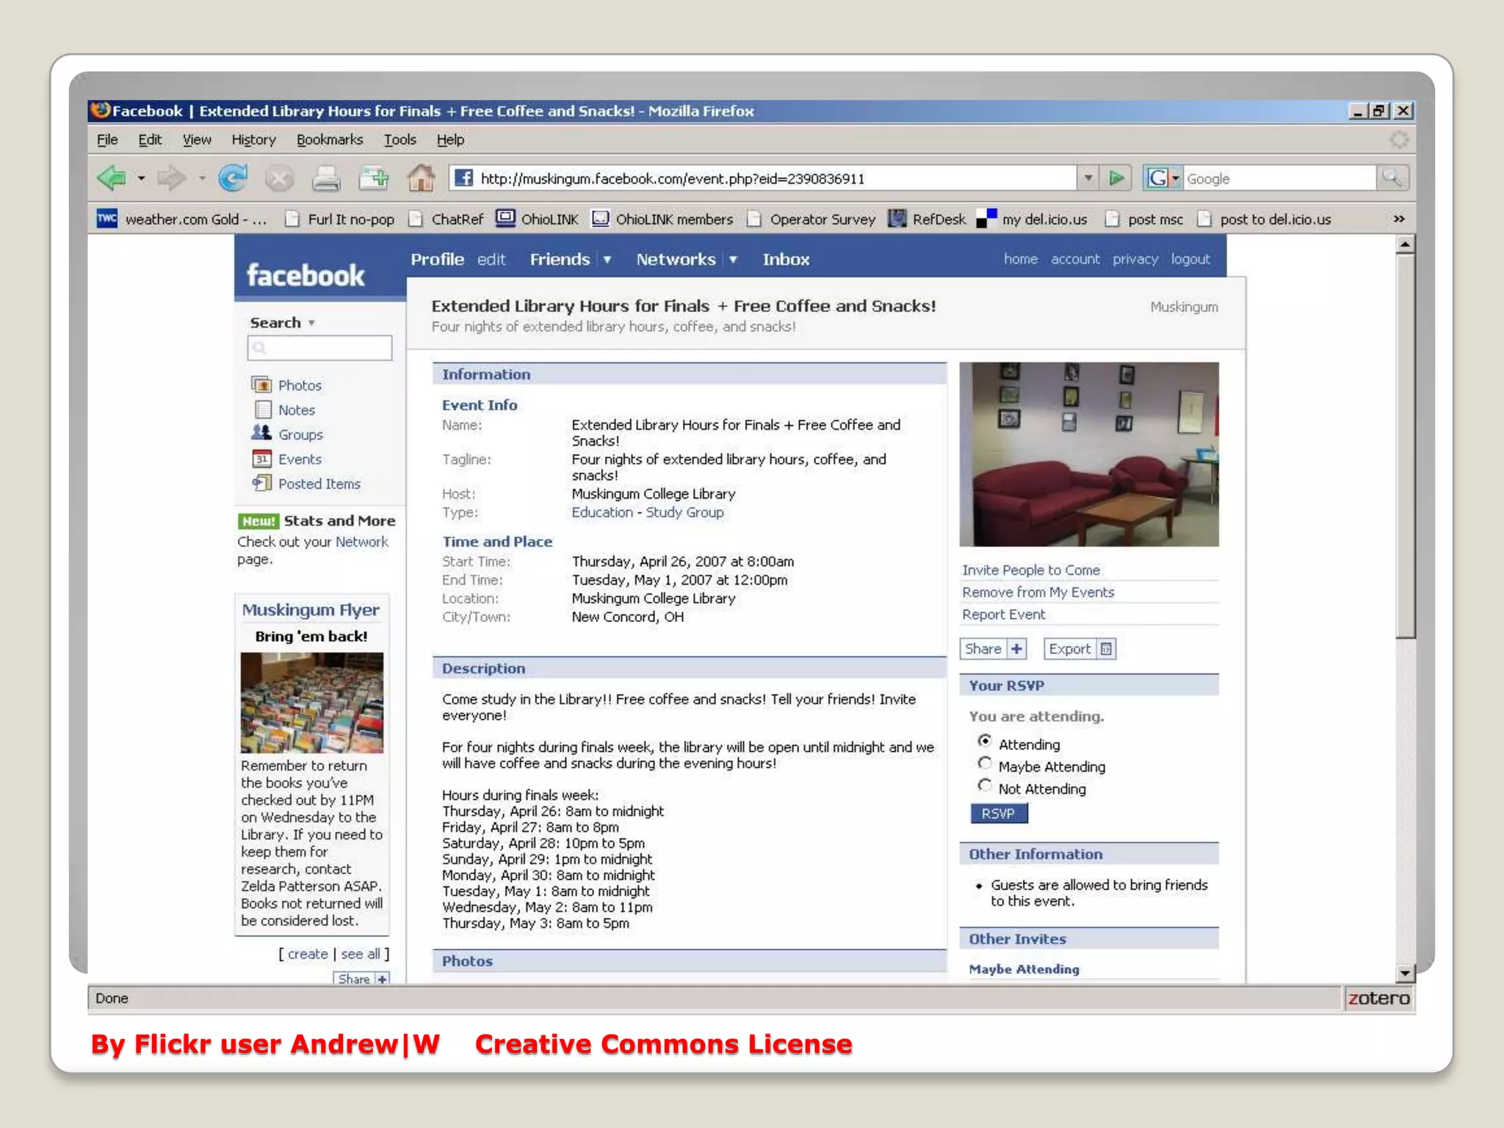Screen dimensions: 1504x1128
Task: Click the magnifier search button in the Google box
Action: point(1392,178)
